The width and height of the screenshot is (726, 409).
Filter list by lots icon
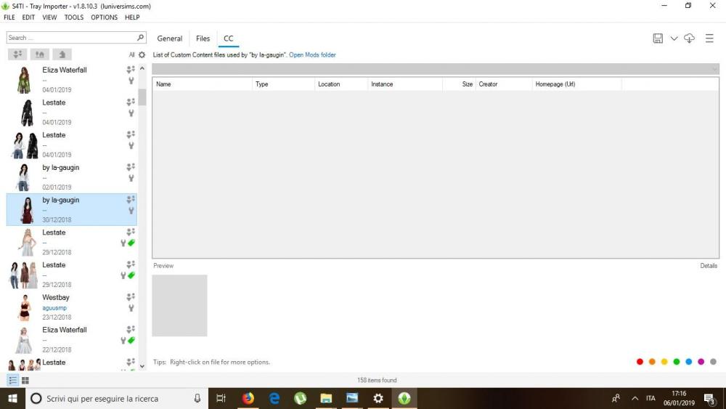40,54
